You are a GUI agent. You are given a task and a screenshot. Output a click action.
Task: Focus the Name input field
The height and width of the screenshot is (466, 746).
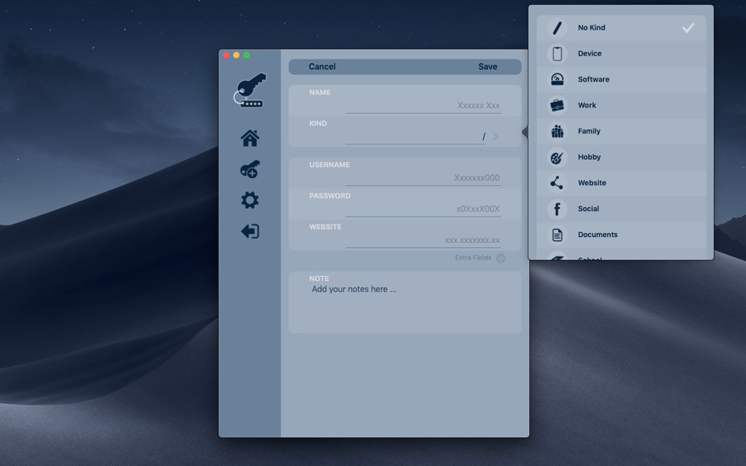pos(423,106)
